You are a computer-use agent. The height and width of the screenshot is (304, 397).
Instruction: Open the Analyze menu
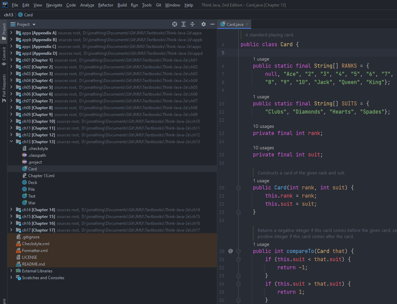[87, 5]
